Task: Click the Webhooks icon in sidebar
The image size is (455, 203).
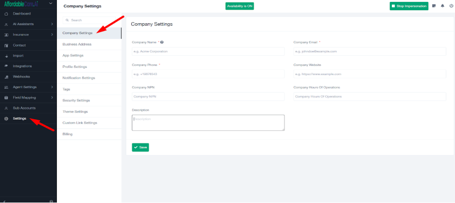Action: pyautogui.click(x=6, y=77)
